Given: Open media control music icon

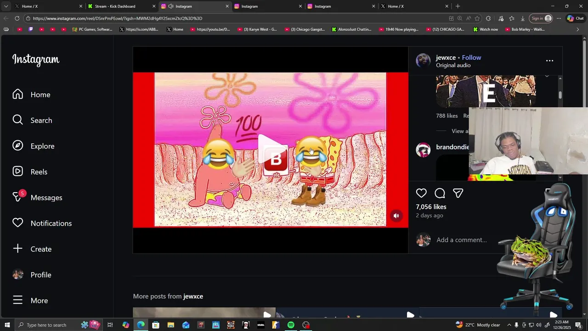Looking at the screenshot, I should (501, 18).
